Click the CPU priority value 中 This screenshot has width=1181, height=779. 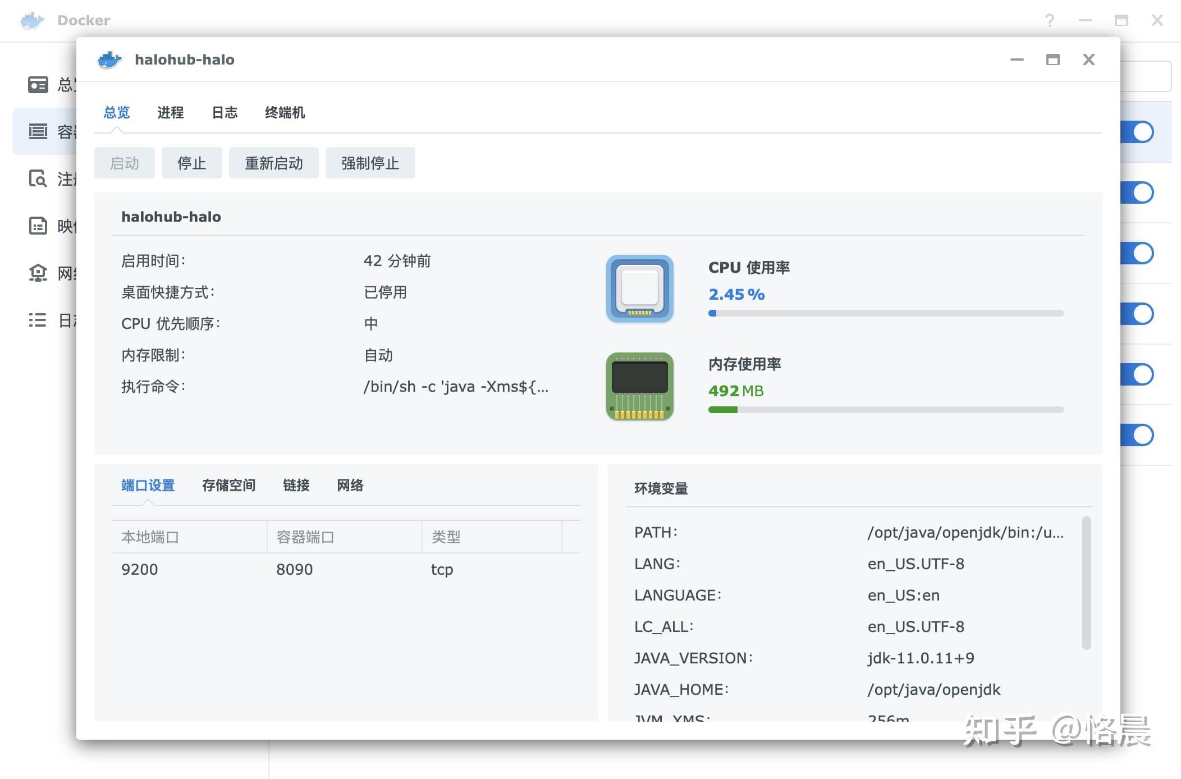[370, 324]
